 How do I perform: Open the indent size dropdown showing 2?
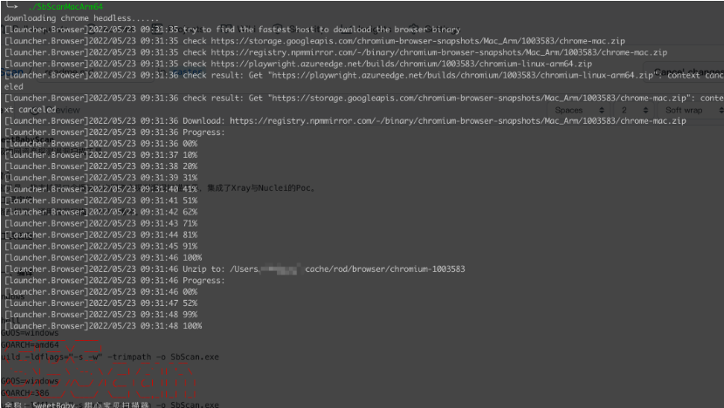click(635, 111)
